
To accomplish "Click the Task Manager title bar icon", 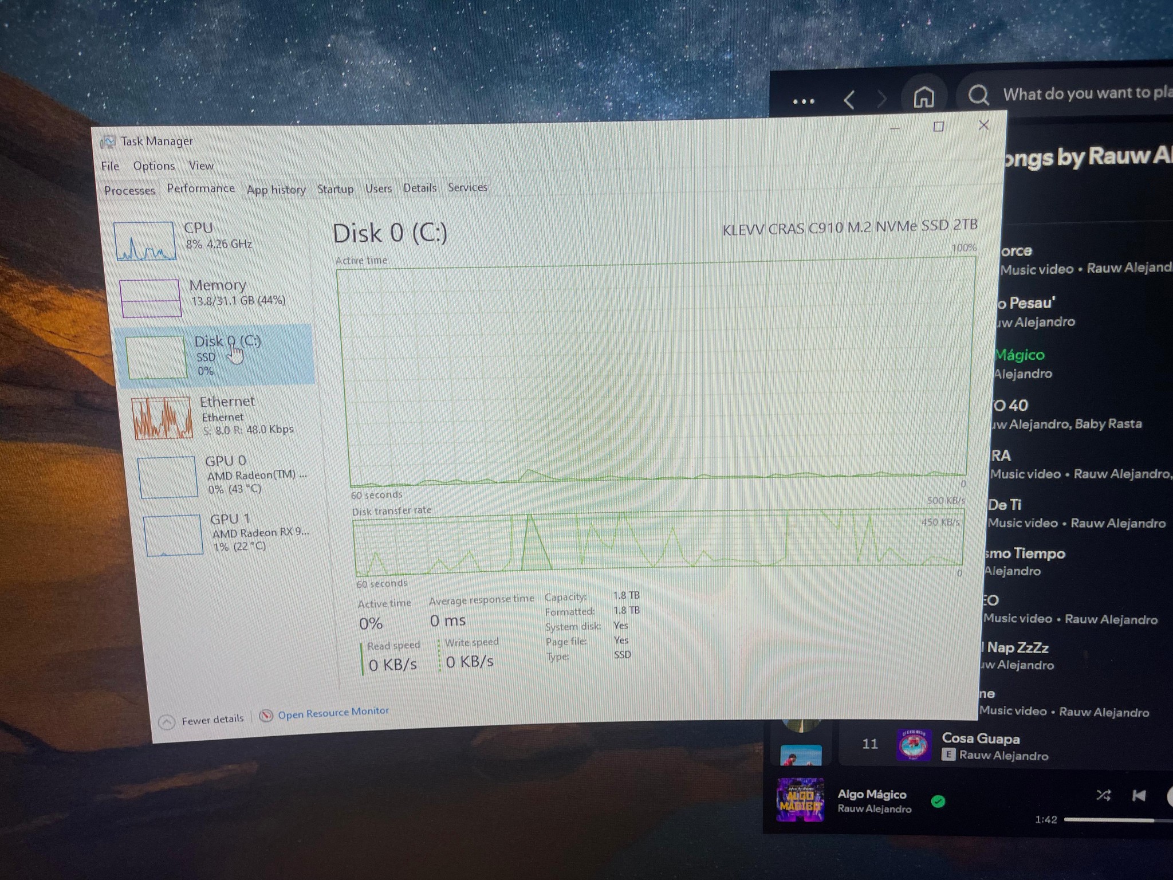I will pyautogui.click(x=107, y=142).
